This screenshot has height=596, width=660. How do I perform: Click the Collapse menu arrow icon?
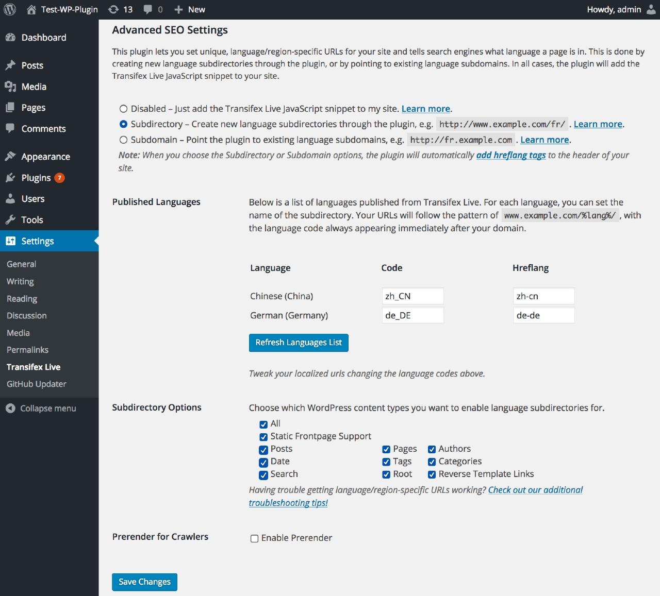[x=10, y=408]
